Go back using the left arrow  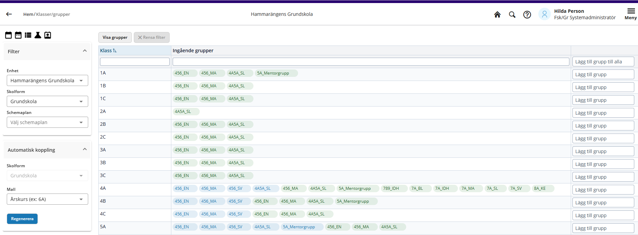(x=9, y=14)
